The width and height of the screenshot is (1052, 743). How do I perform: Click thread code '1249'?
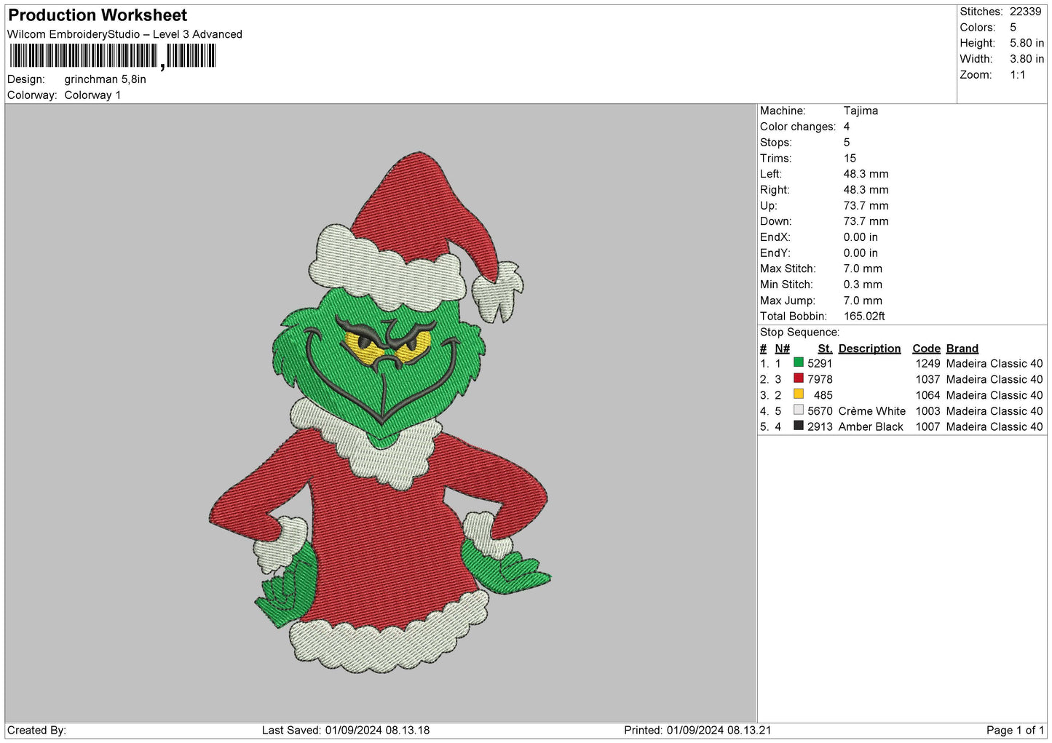928,363
